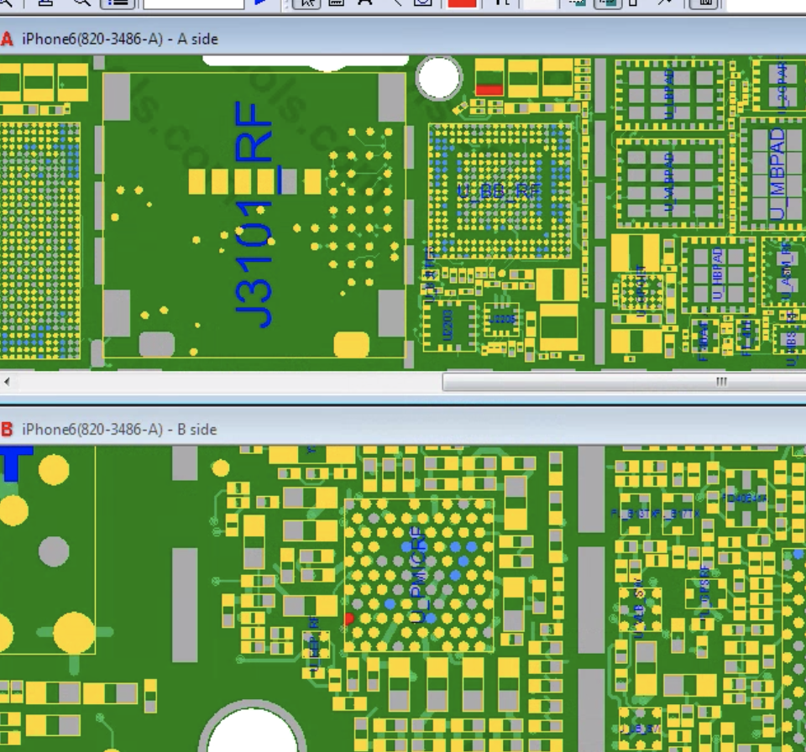Image resolution: width=806 pixels, height=752 pixels.
Task: Select the U_PMICRF chip on B side
Action: (419, 575)
